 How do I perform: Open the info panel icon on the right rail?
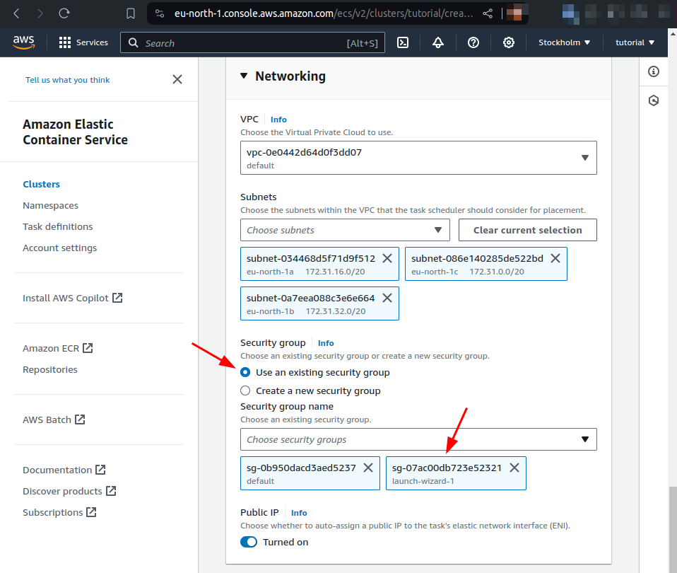[x=654, y=71]
